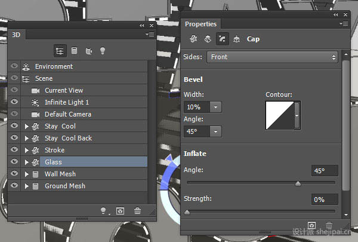Close the Properties panel
The width and height of the screenshot is (358, 242).
[345, 14]
